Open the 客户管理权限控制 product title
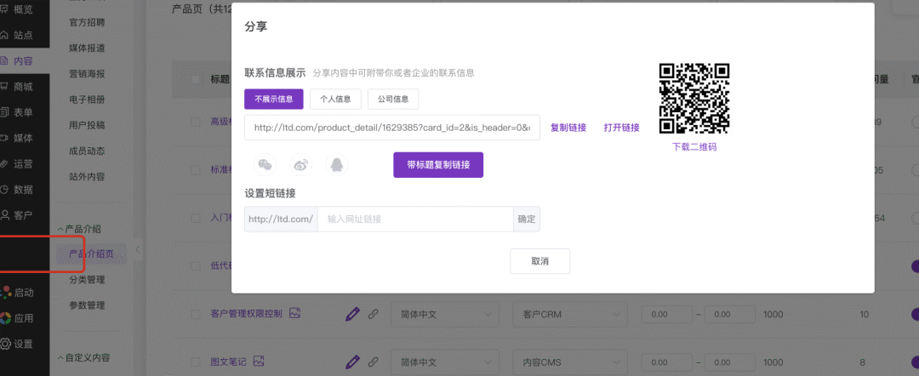Image resolution: width=919 pixels, height=376 pixels. pos(246,314)
